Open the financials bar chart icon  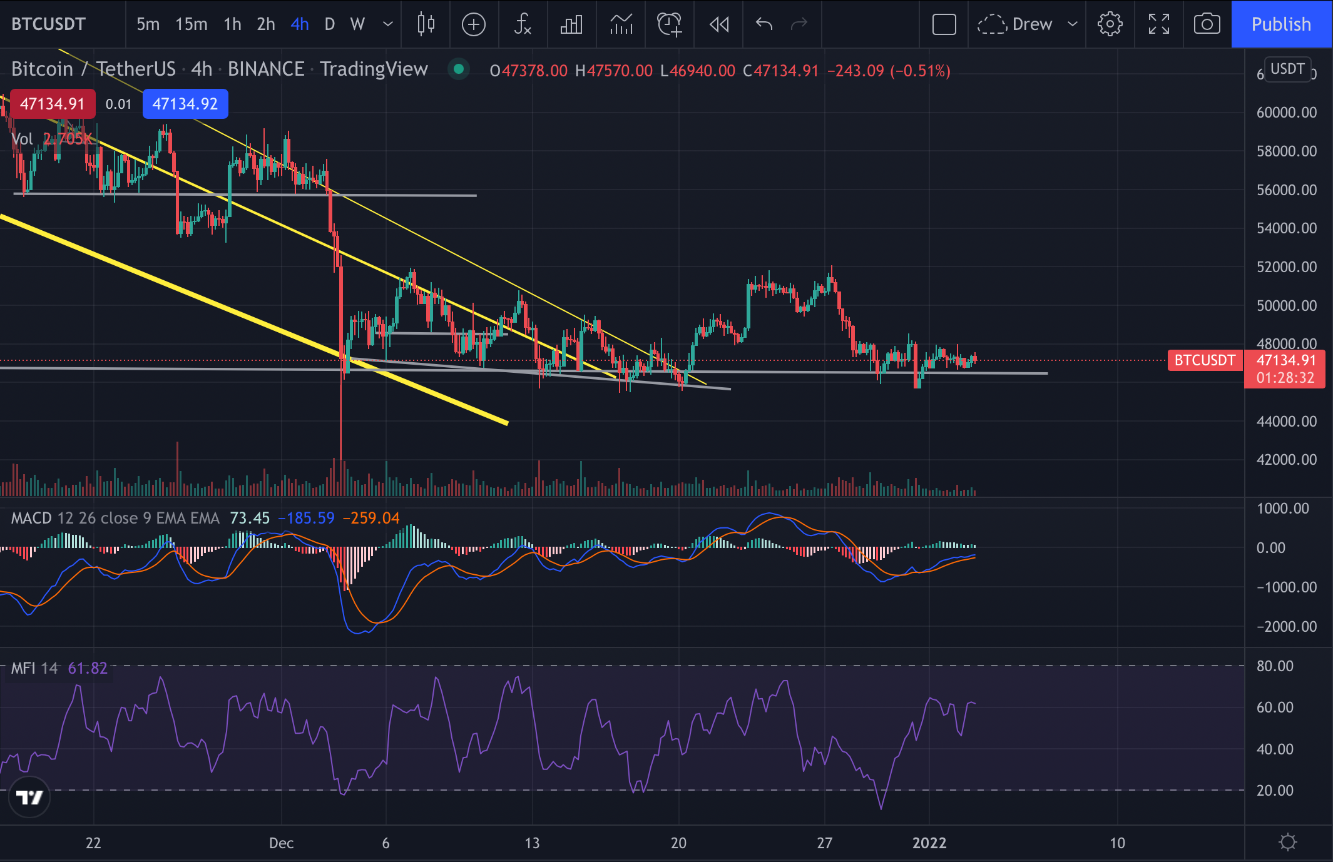(x=571, y=24)
